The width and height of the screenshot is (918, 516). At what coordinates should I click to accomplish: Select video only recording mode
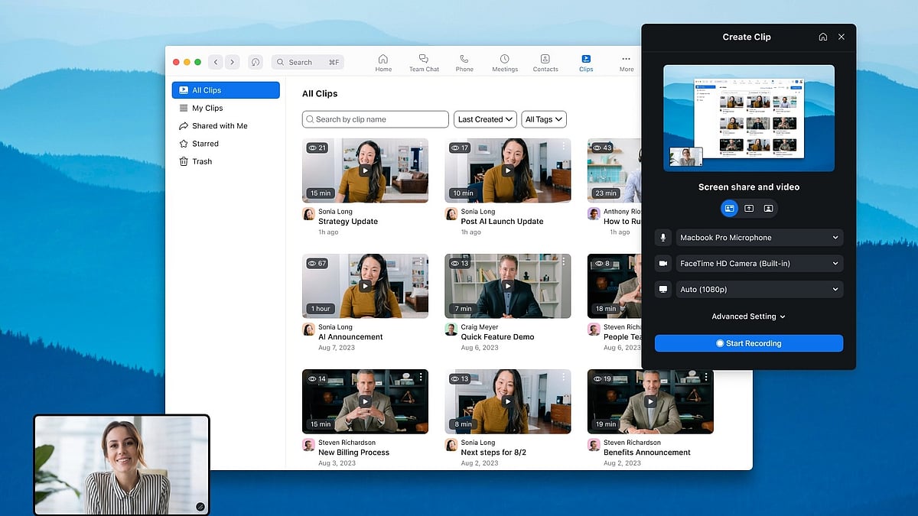pyautogui.click(x=768, y=208)
